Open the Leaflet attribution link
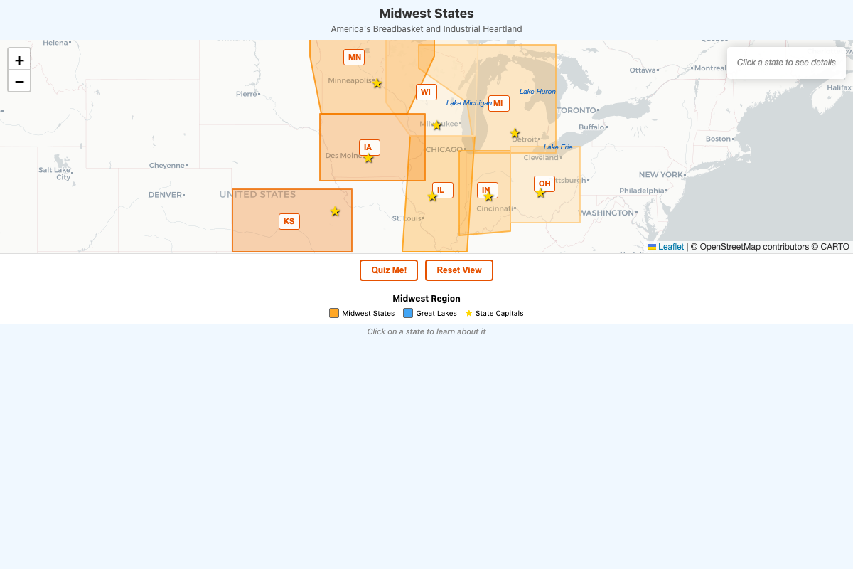This screenshot has height=569, width=853. click(670, 247)
